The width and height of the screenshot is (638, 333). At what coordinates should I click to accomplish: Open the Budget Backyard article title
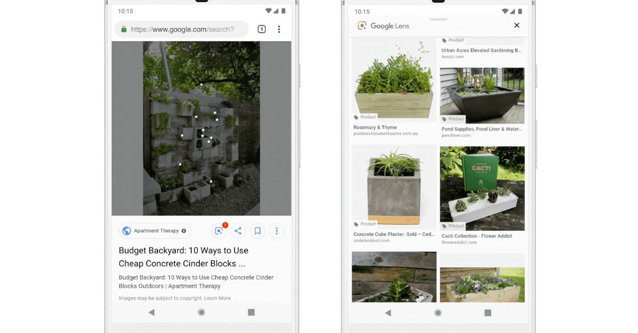pos(183,257)
